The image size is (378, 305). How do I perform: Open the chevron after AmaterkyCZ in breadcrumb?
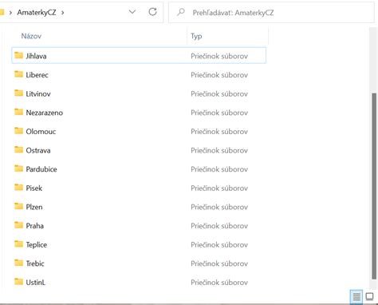coord(63,13)
